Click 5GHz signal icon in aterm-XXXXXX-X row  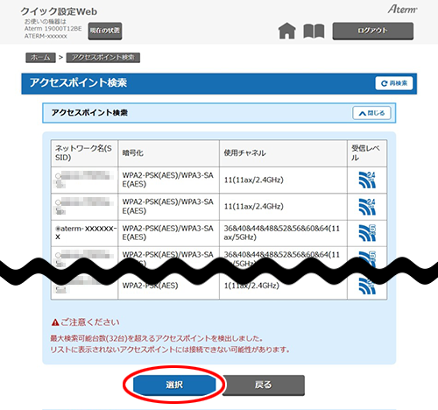point(367,233)
